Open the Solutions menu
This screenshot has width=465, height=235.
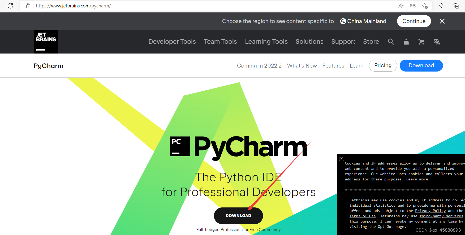309,42
